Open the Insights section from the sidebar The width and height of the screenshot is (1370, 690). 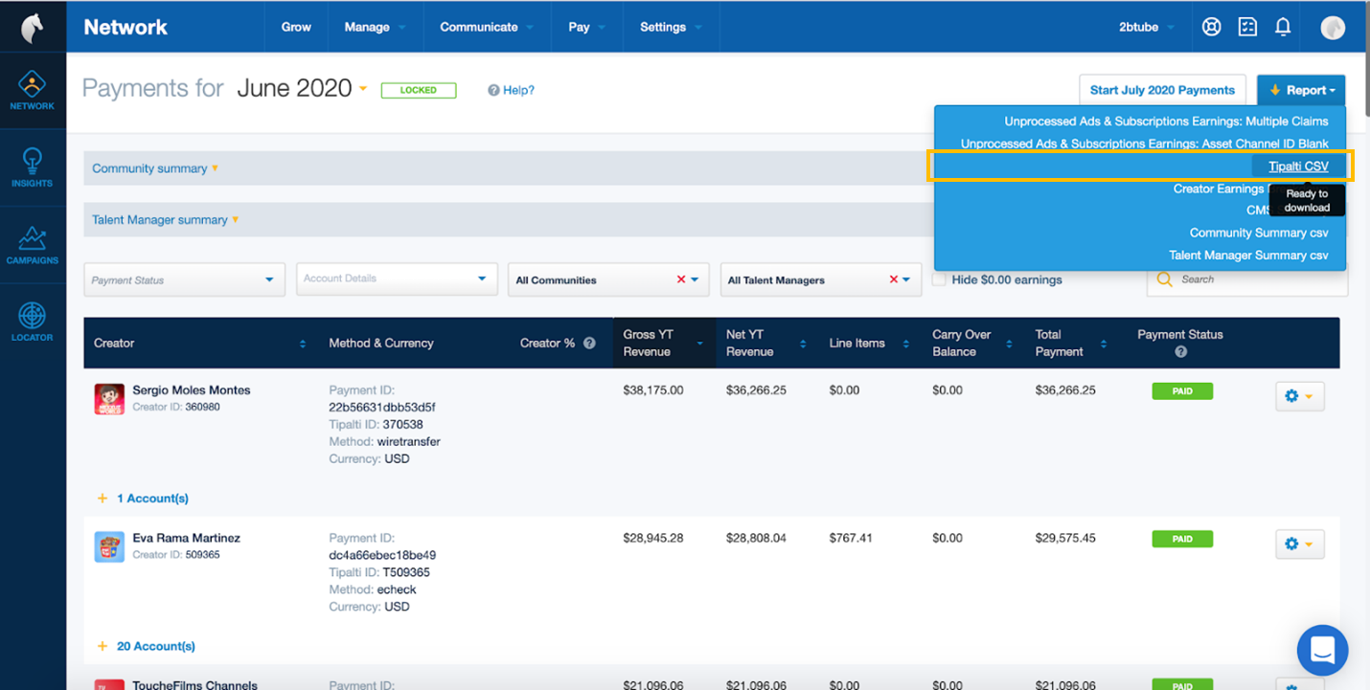[33, 167]
